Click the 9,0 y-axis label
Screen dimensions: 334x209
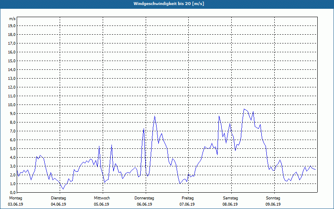coord(13,113)
